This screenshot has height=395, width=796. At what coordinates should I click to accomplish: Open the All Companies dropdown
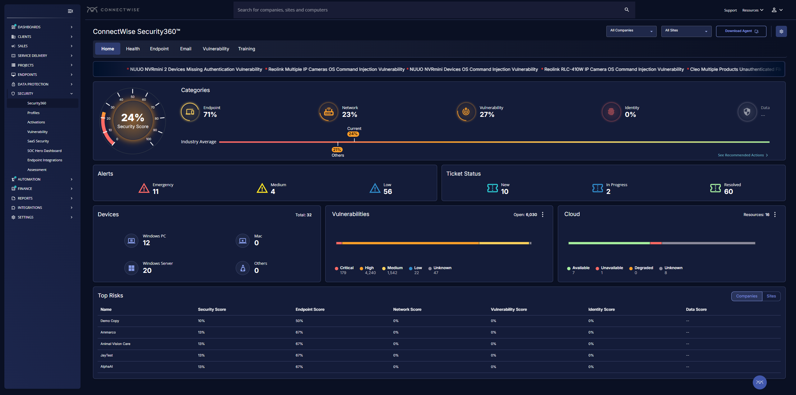click(631, 31)
